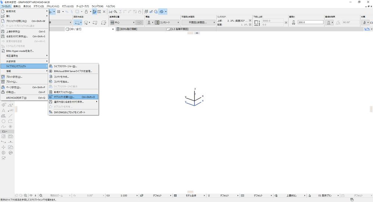Open the dropdown beside the 3D window icon
The height and width of the screenshot is (202, 373).
pos(166,12)
